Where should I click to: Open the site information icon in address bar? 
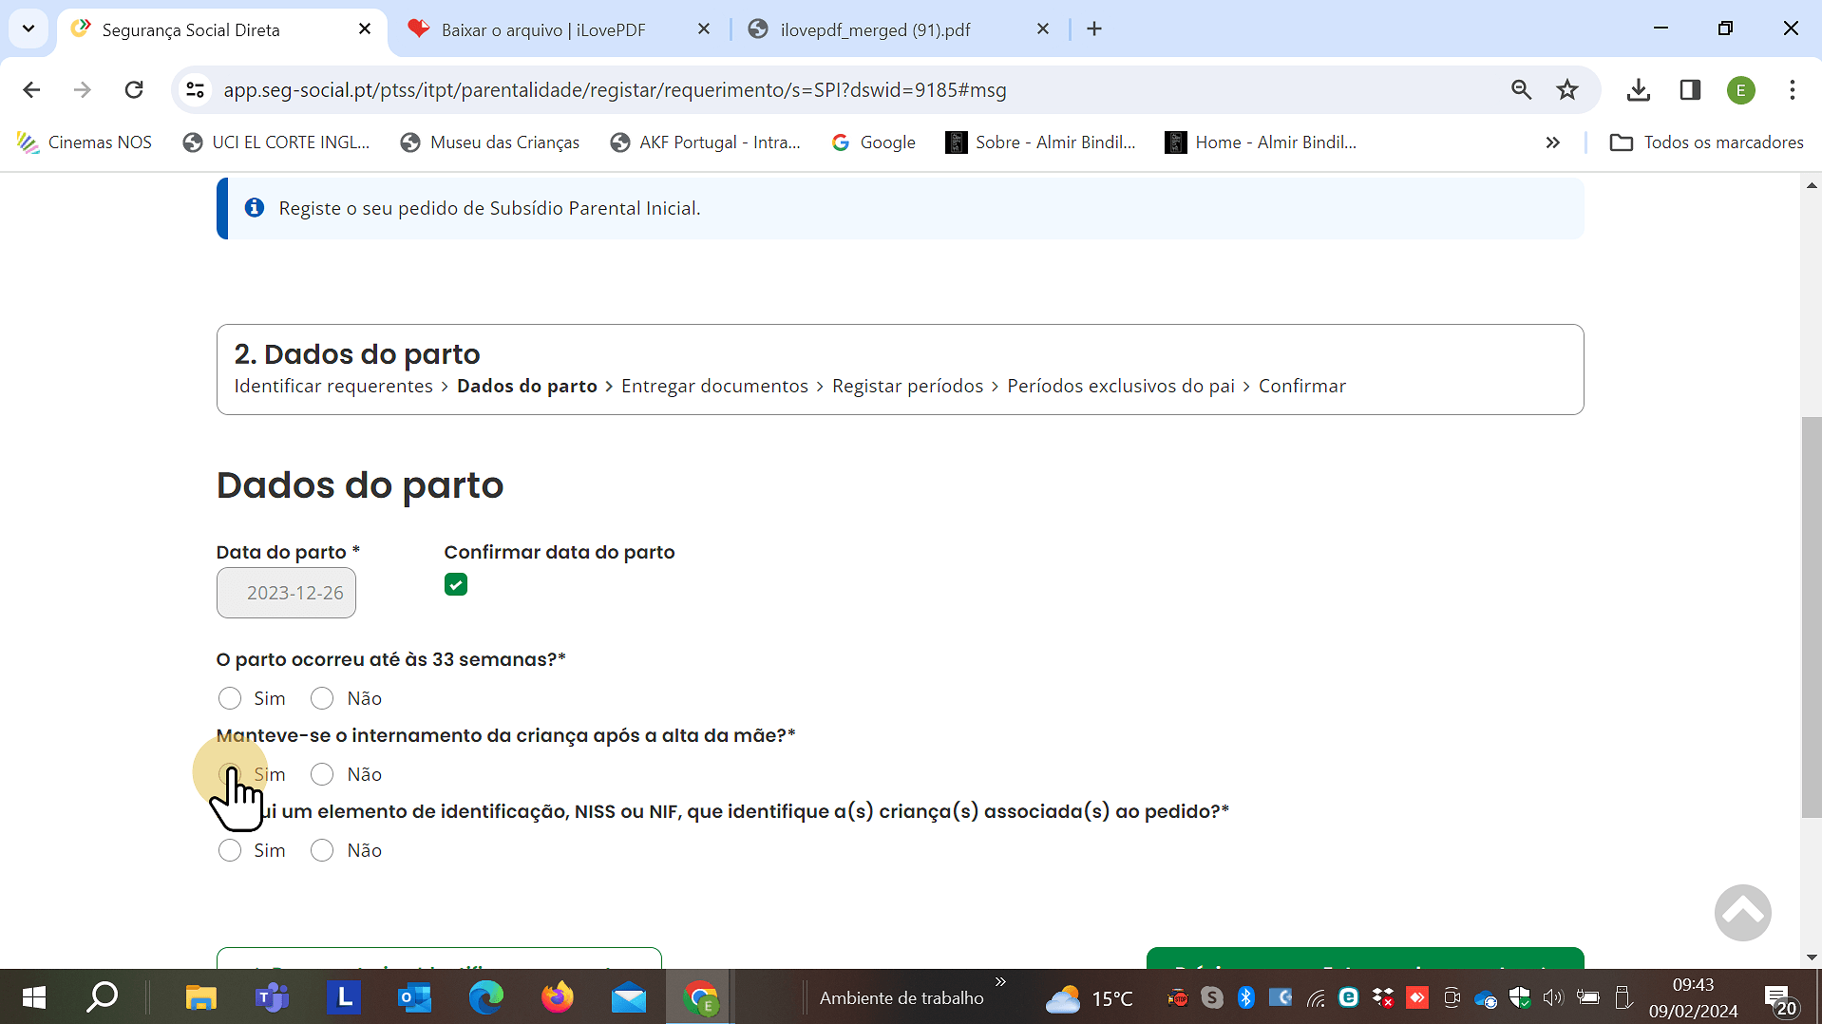pyautogui.click(x=195, y=89)
